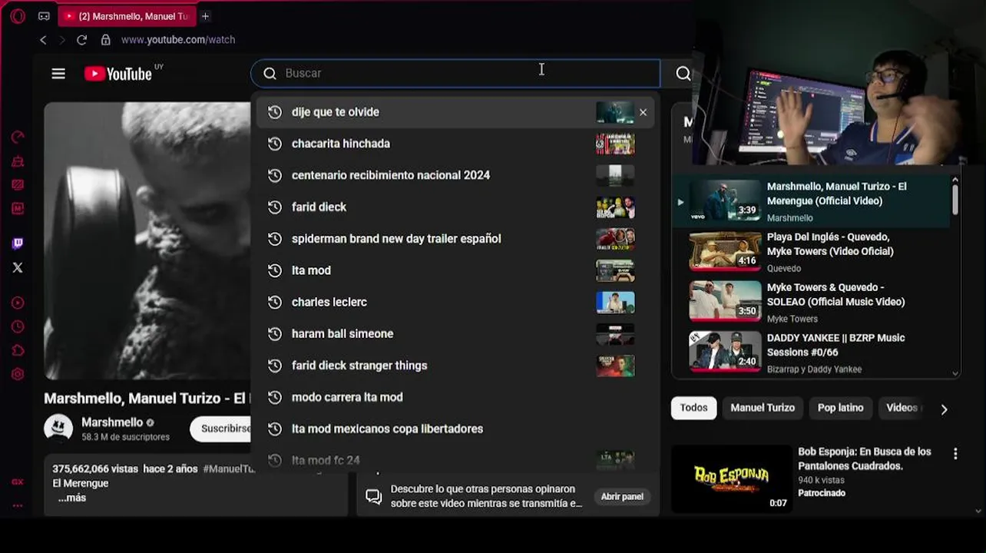986x553 pixels.
Task: Choose 'modo carrera lta mod' suggestion
Action: coord(455,397)
